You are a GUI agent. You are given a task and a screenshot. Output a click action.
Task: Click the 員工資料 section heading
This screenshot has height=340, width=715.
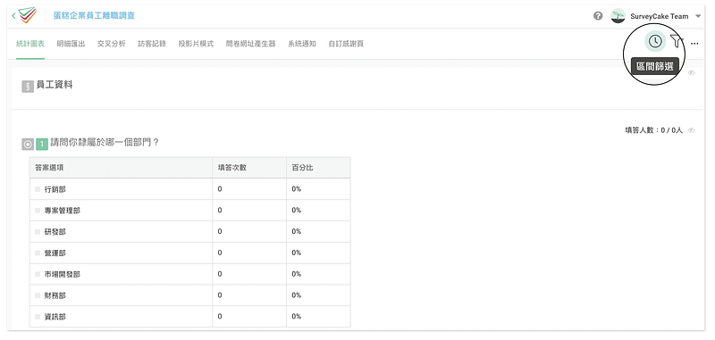[55, 84]
